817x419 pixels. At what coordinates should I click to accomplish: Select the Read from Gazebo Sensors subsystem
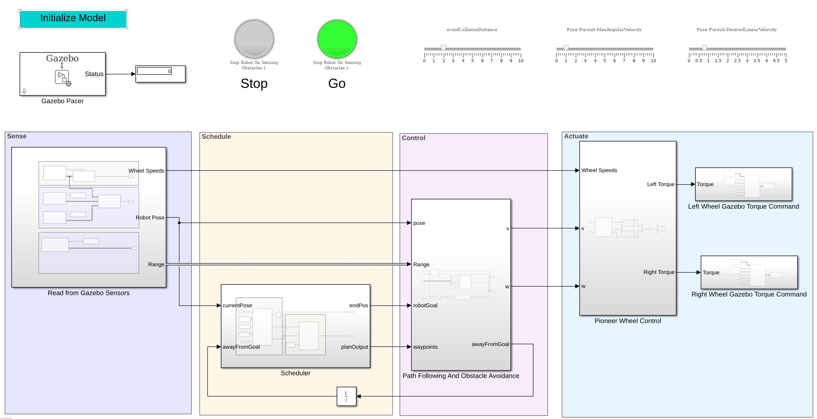[x=89, y=217]
